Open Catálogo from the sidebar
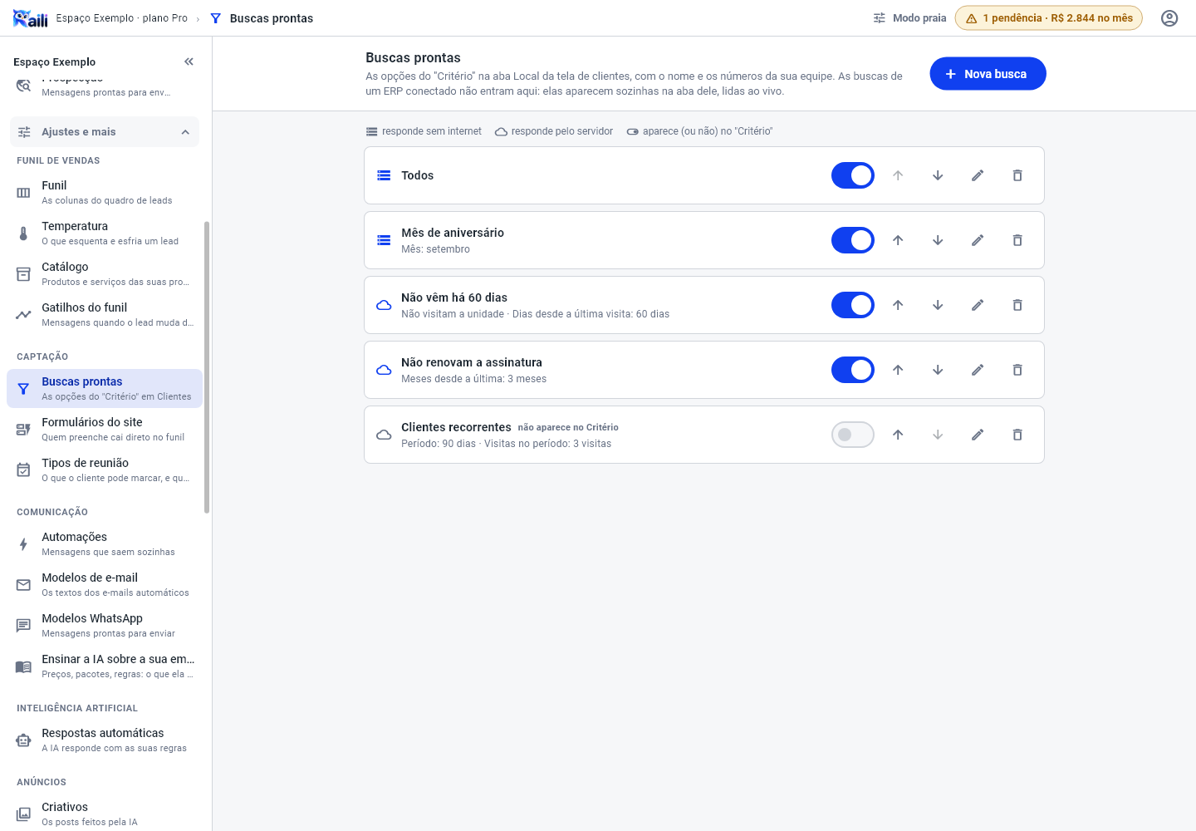Viewport: 1196px width, 831px height. (x=105, y=273)
